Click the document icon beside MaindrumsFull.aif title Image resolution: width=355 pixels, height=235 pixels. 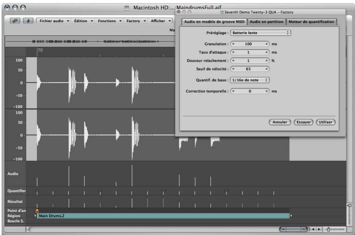point(127,8)
